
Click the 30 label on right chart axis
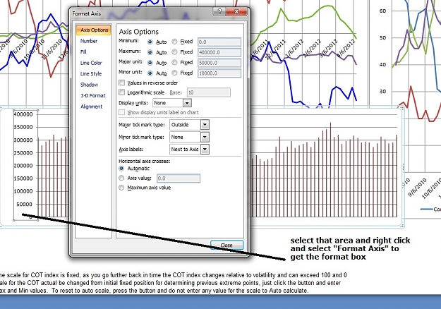[382, 92]
